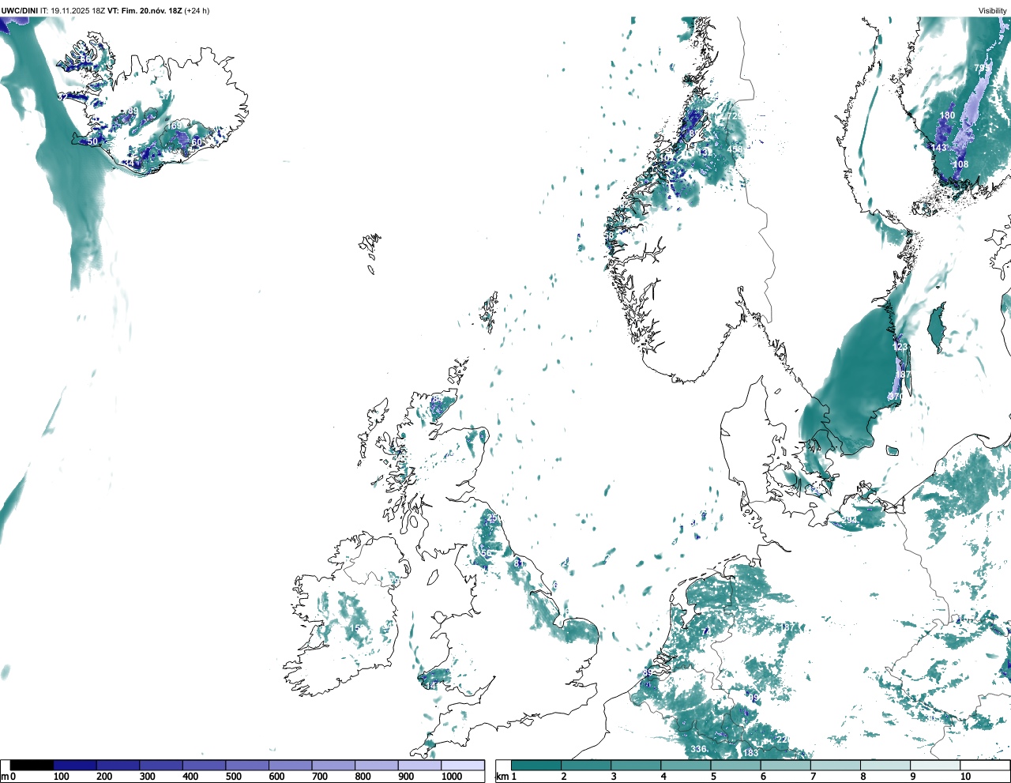Click the "500" metre legend label
Image resolution: width=1011 pixels, height=783 pixels.
coord(233,777)
